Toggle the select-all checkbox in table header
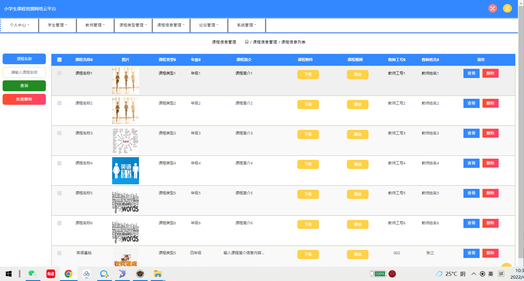 pos(59,60)
